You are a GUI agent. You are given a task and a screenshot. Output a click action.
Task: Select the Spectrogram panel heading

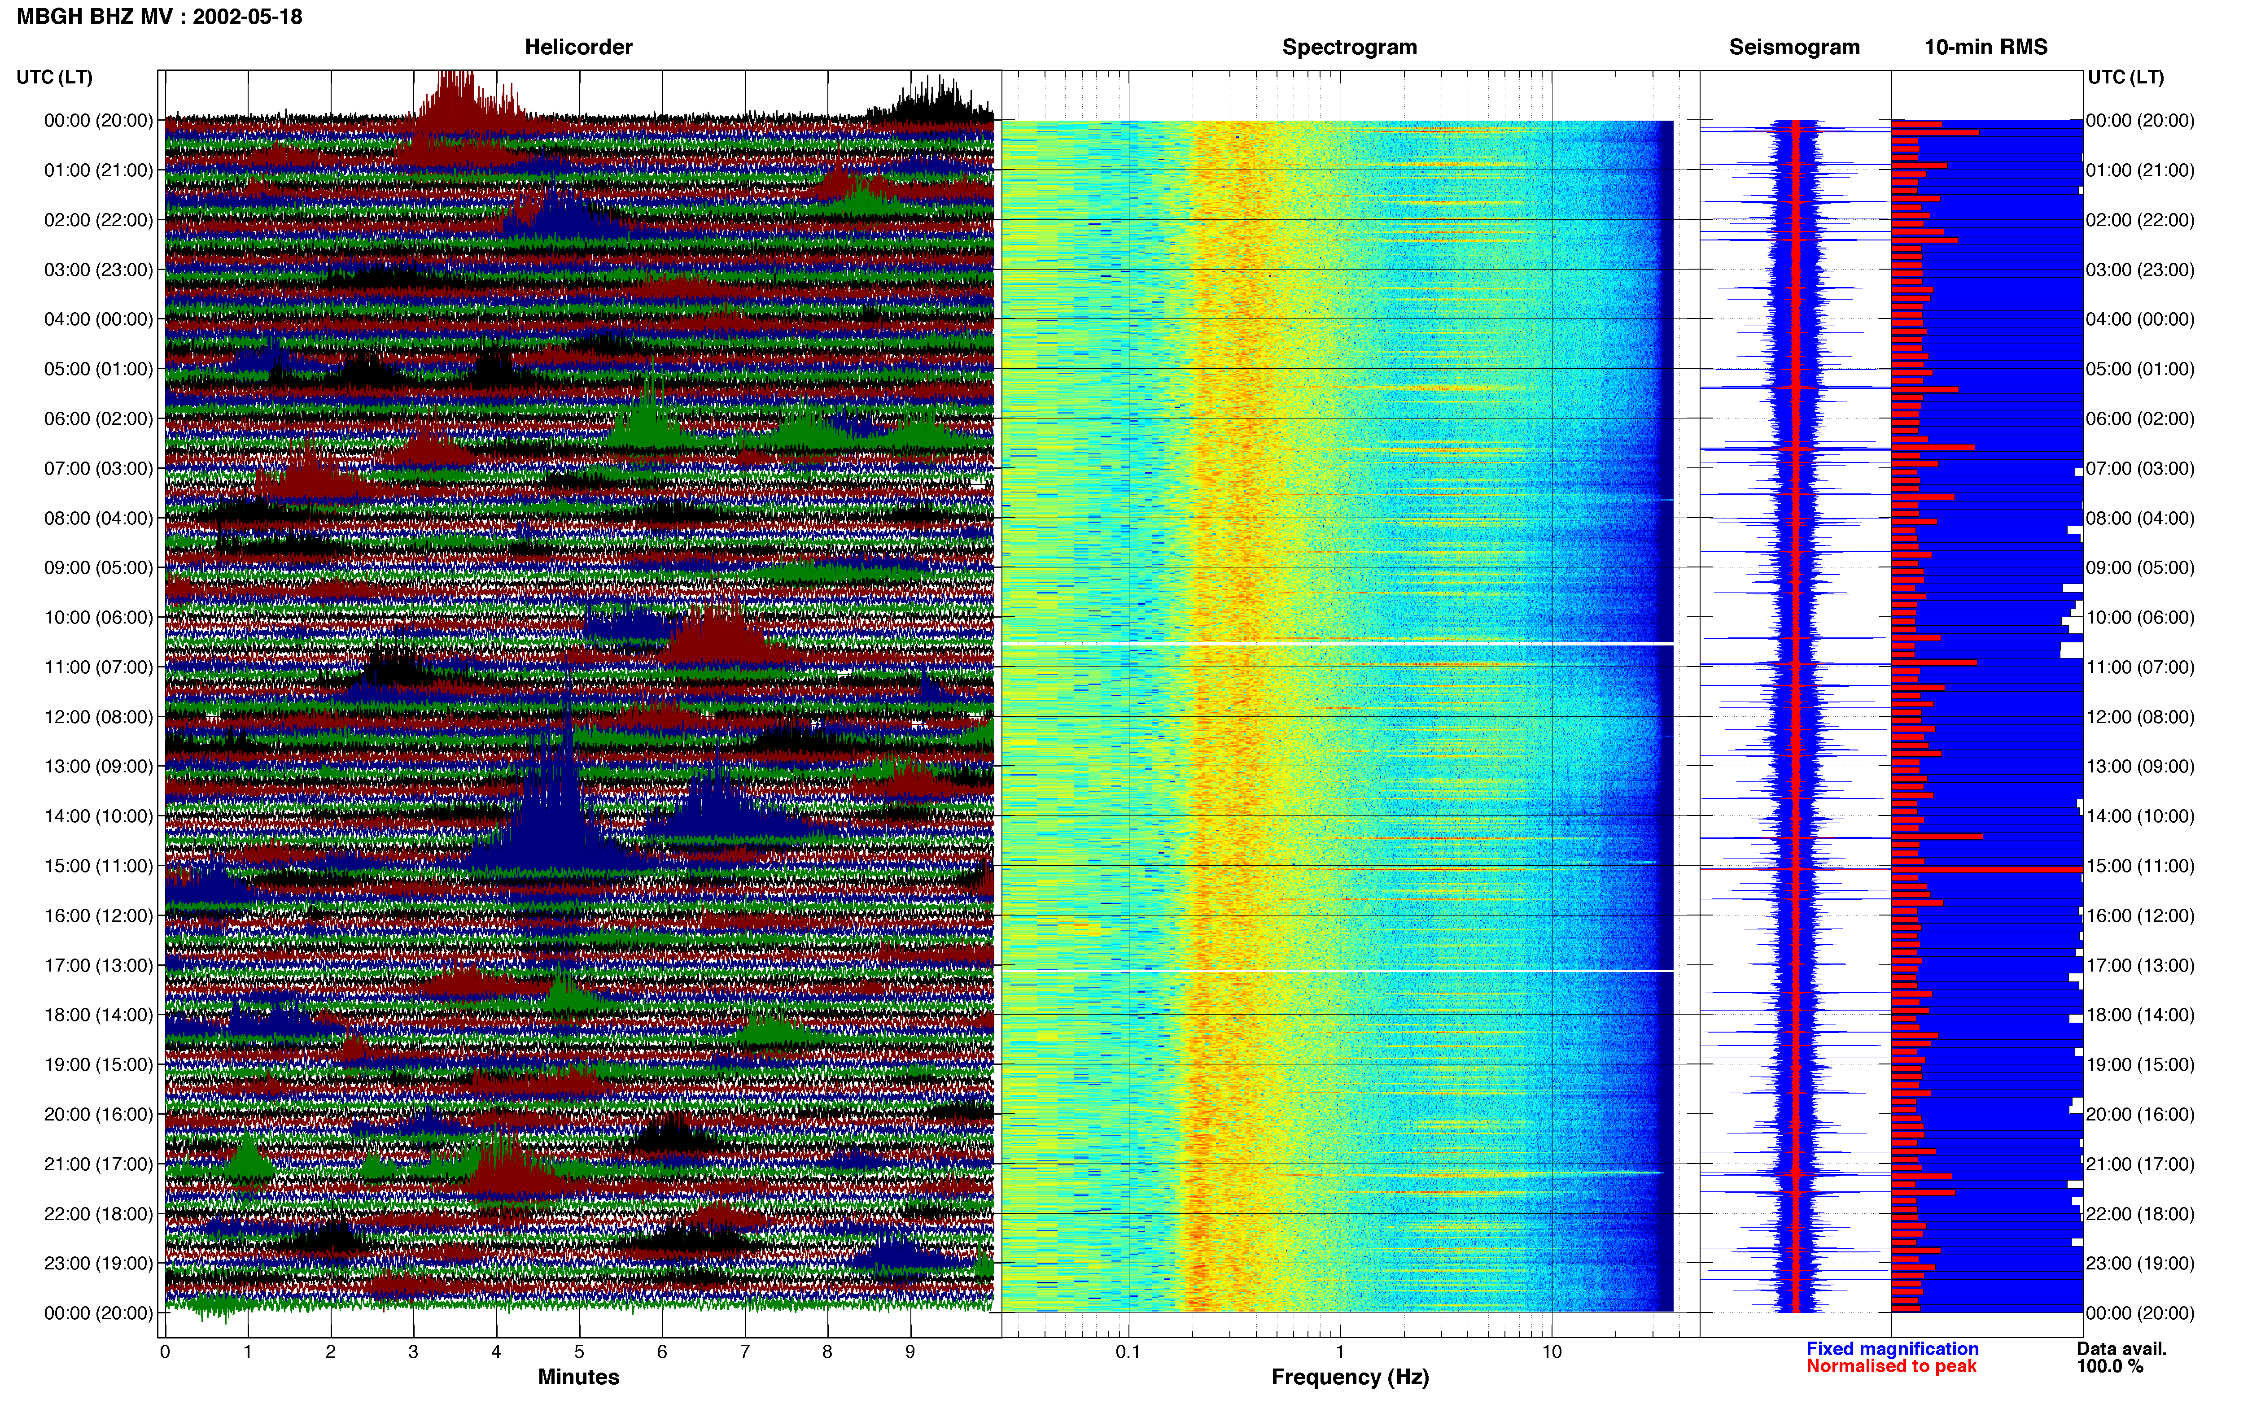(1350, 47)
